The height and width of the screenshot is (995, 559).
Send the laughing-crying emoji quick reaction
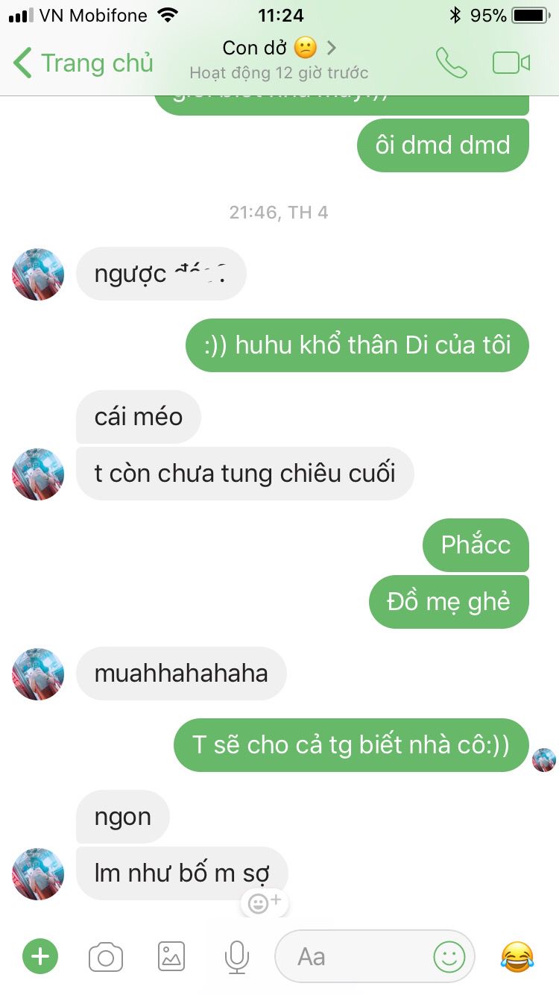[517, 956]
